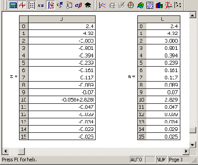The image size is (198, 165).
Task: Click the vertical scrollbar down arrow
Action: pyautogui.click(x=193, y=145)
